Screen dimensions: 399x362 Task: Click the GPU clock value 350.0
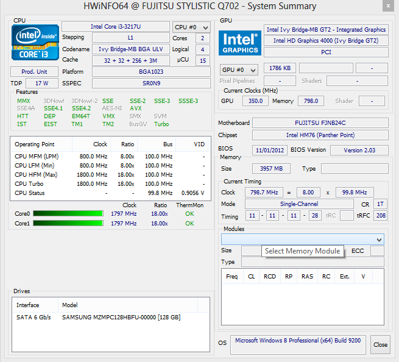coord(255,101)
